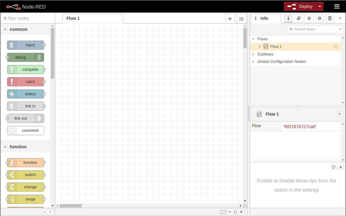Expand the Global Configuration Nodes entry
The width and height of the screenshot is (346, 216).
[253, 61]
